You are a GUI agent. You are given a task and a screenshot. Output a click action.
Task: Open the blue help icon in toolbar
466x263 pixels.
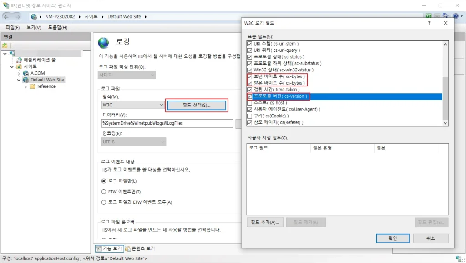456,16
